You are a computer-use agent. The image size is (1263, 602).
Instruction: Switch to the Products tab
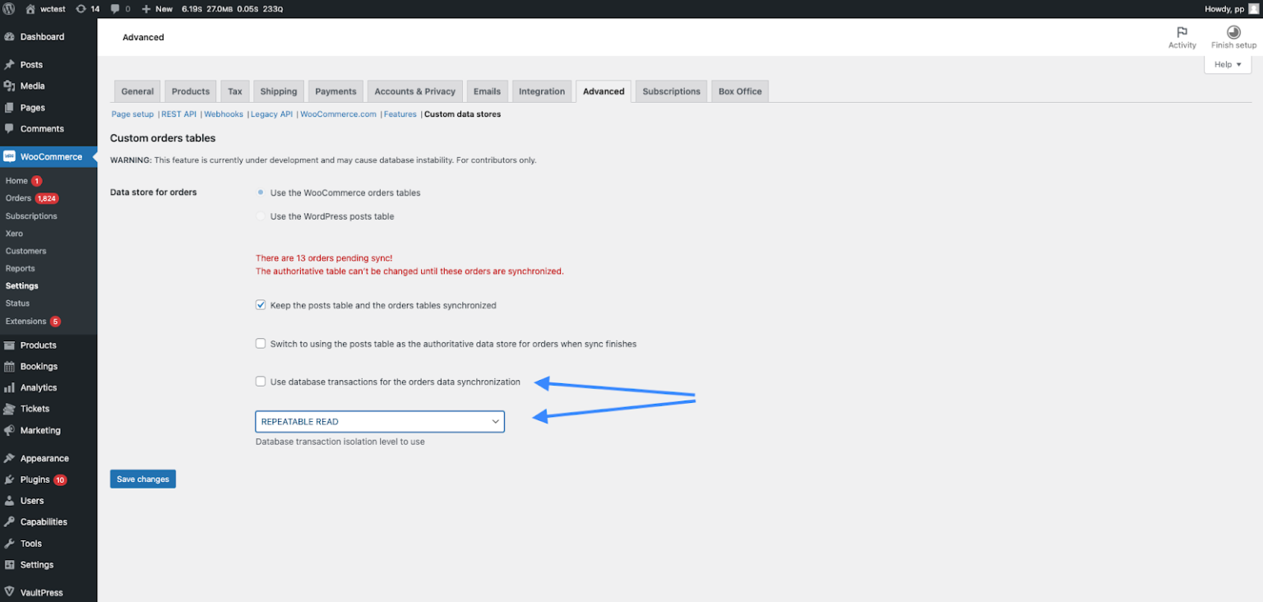coord(191,91)
